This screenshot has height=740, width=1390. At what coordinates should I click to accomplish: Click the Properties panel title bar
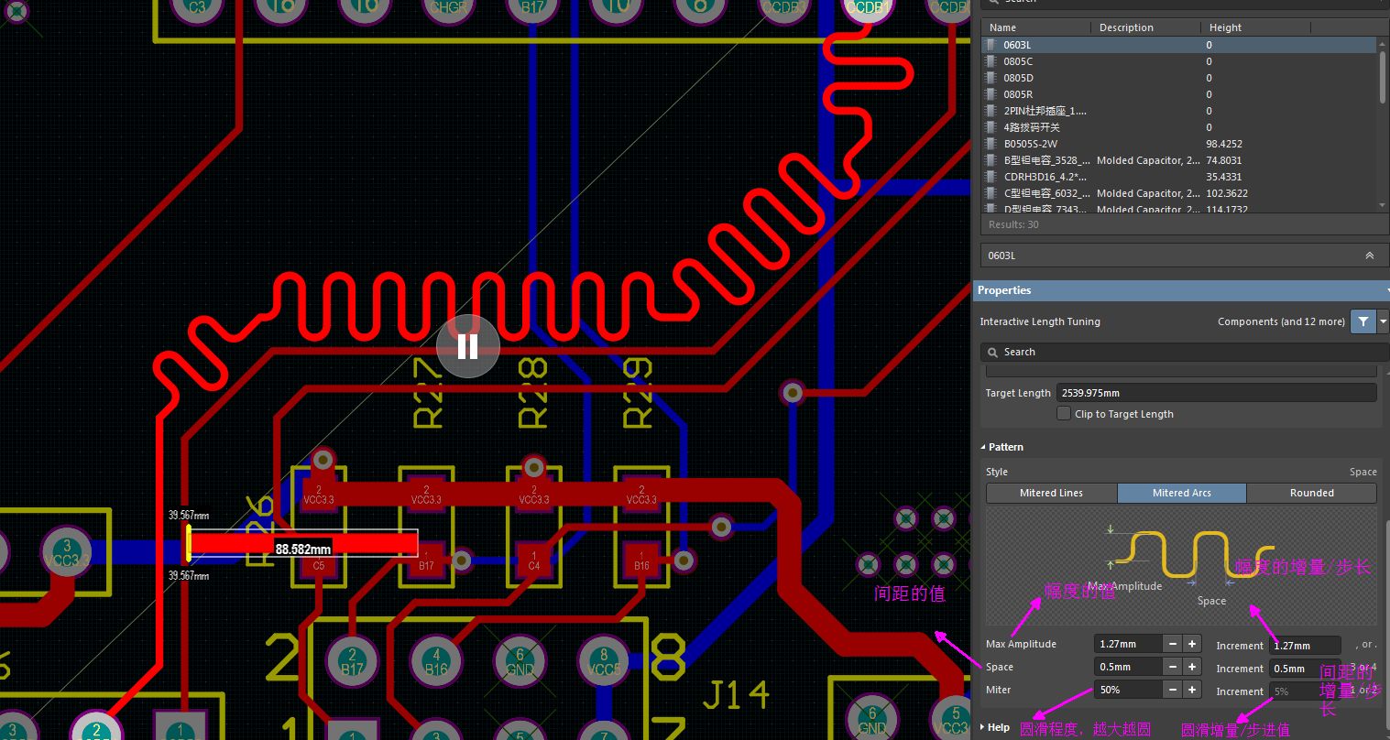[1180, 290]
